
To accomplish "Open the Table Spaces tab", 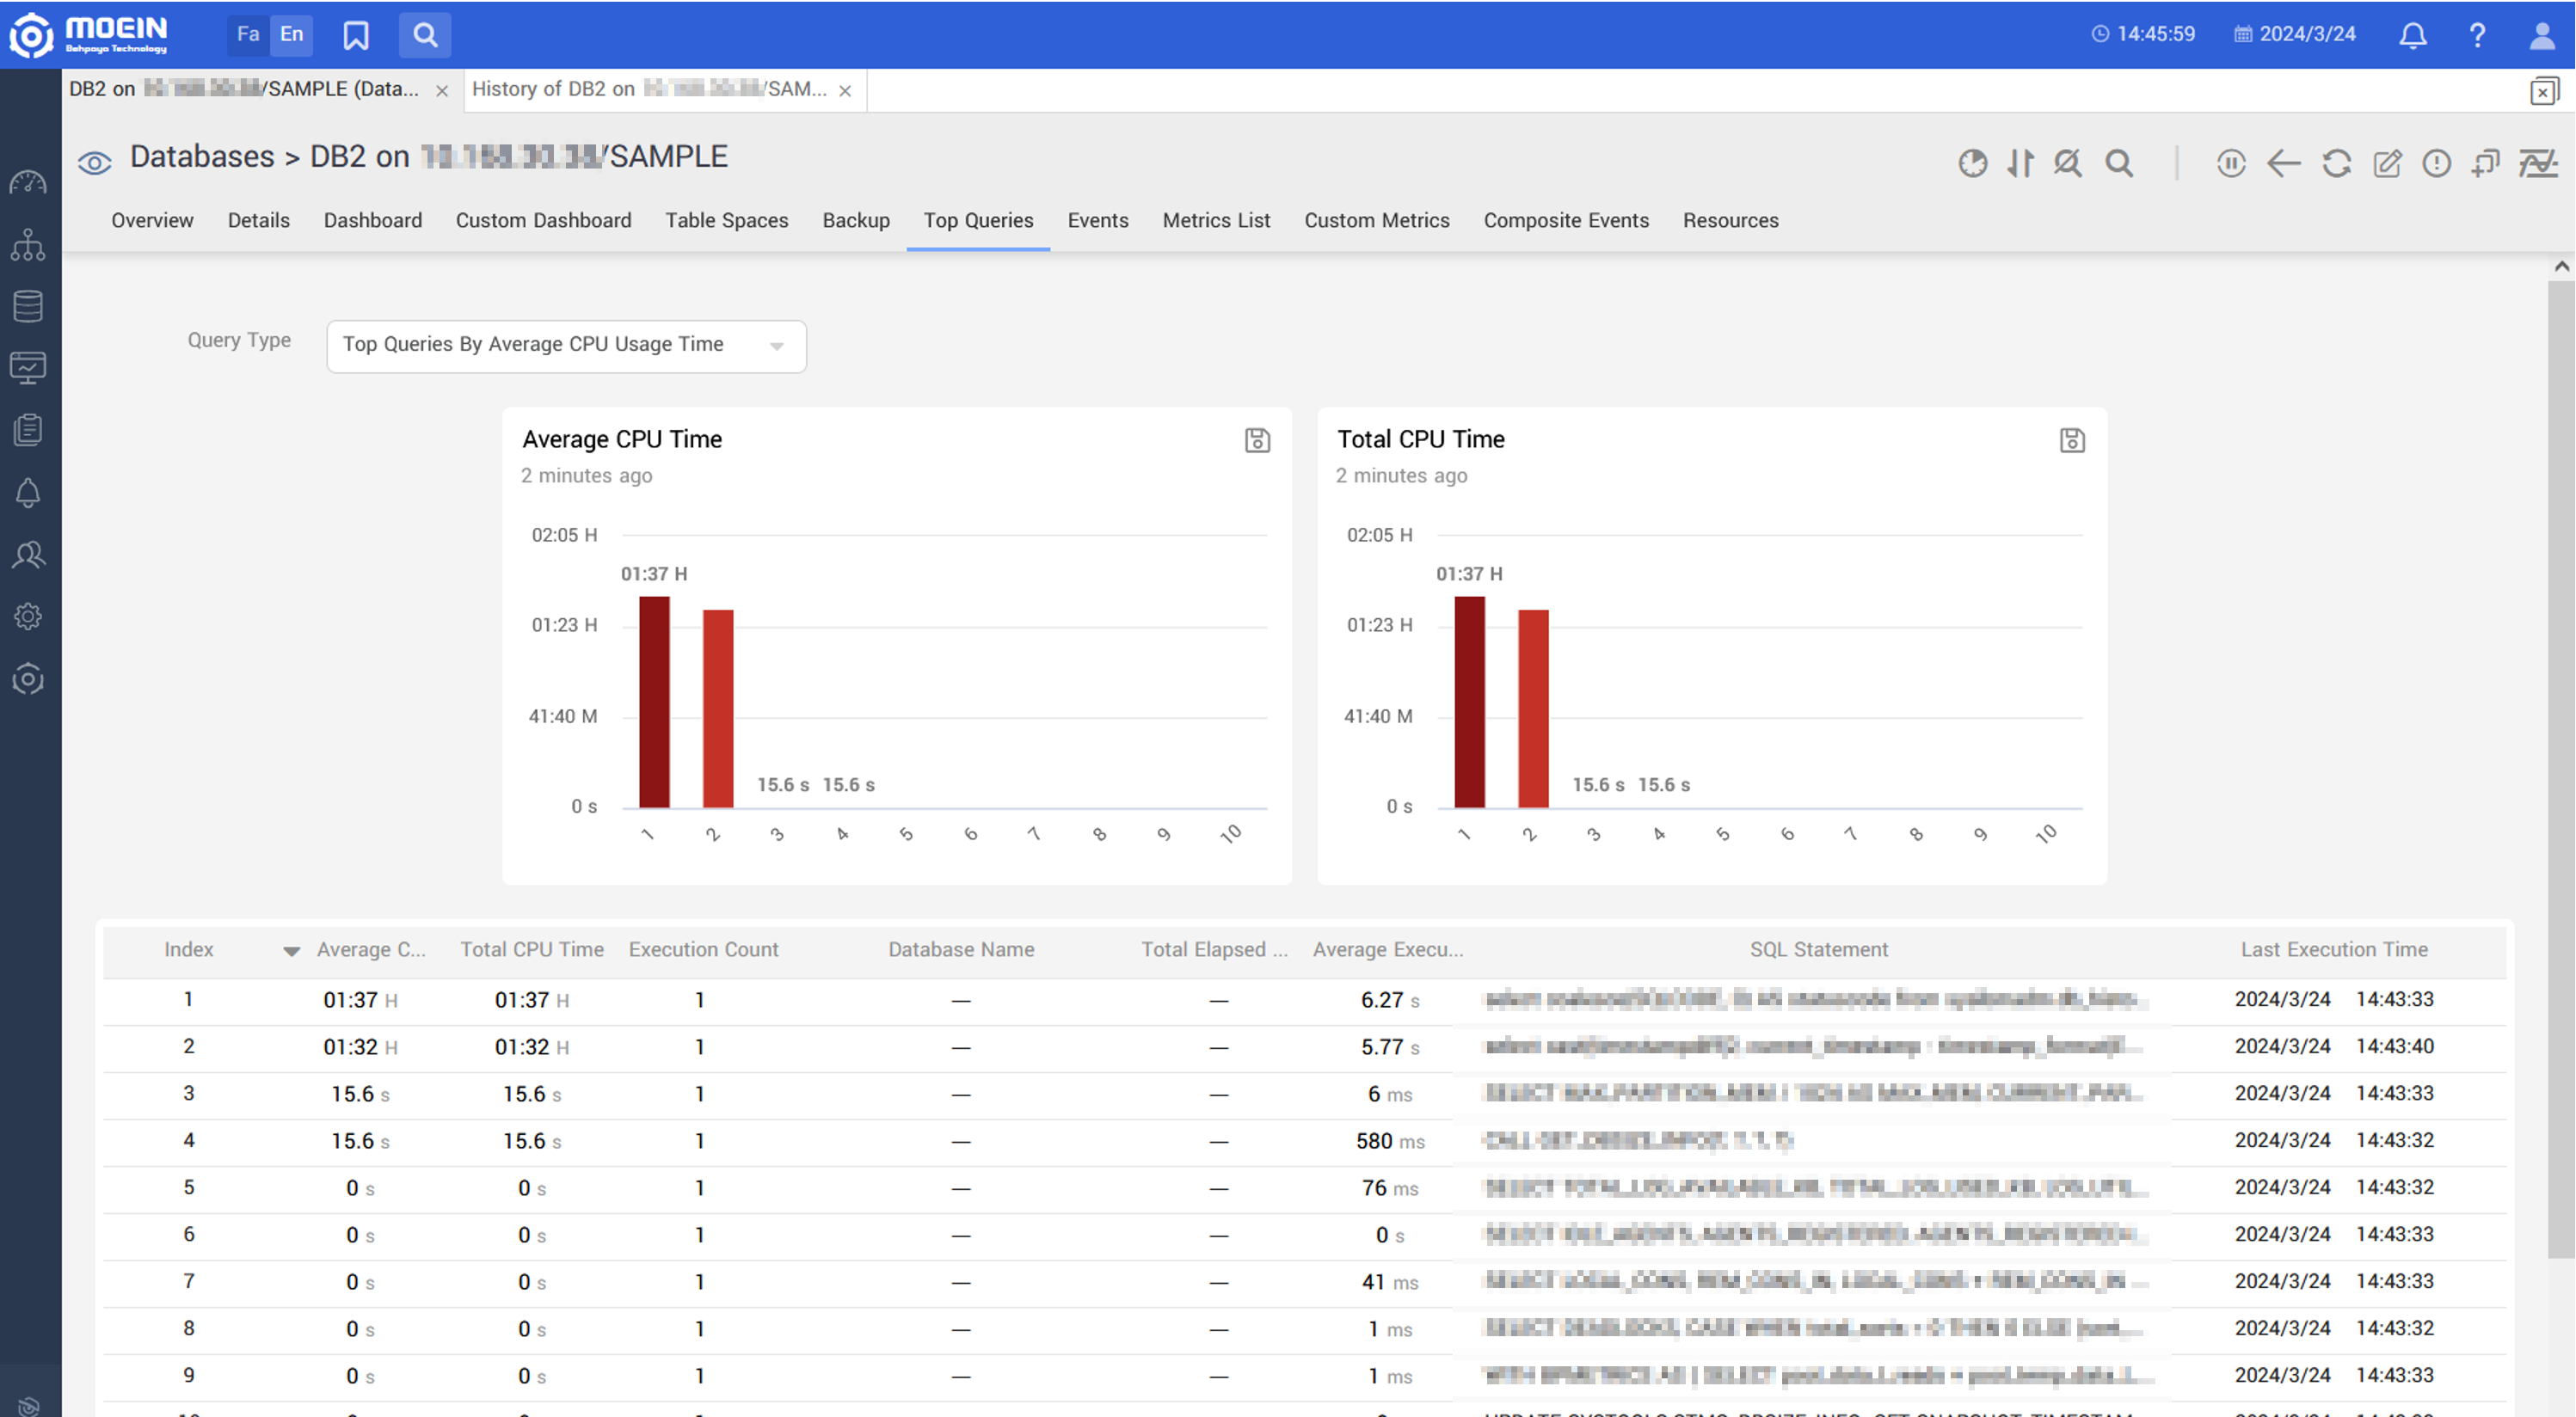I will [x=727, y=220].
